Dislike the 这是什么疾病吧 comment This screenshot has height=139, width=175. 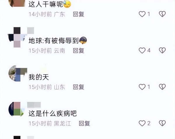coord(162,123)
